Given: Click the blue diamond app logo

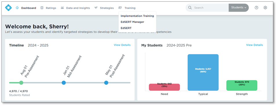Looking at the screenshot, I should tap(8, 8).
